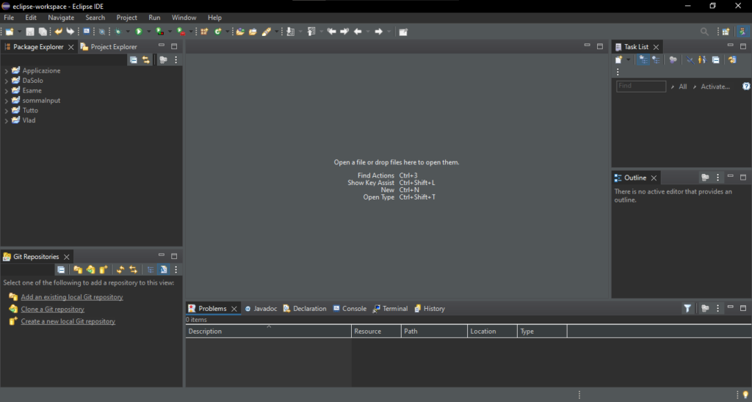Expand the Tutto project

6,111
